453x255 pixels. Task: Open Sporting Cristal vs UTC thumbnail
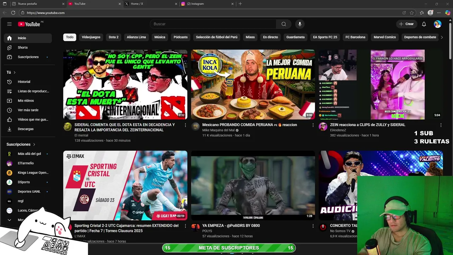(125, 186)
